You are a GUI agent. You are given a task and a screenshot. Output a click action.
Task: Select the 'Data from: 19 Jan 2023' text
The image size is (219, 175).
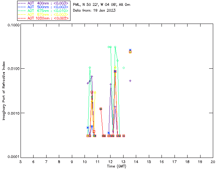point(94,11)
